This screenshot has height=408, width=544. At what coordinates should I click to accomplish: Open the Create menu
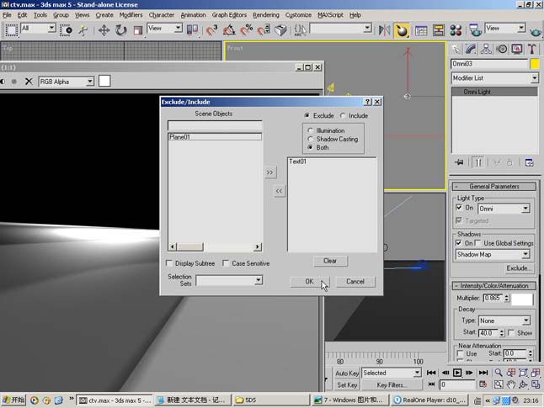coord(104,15)
